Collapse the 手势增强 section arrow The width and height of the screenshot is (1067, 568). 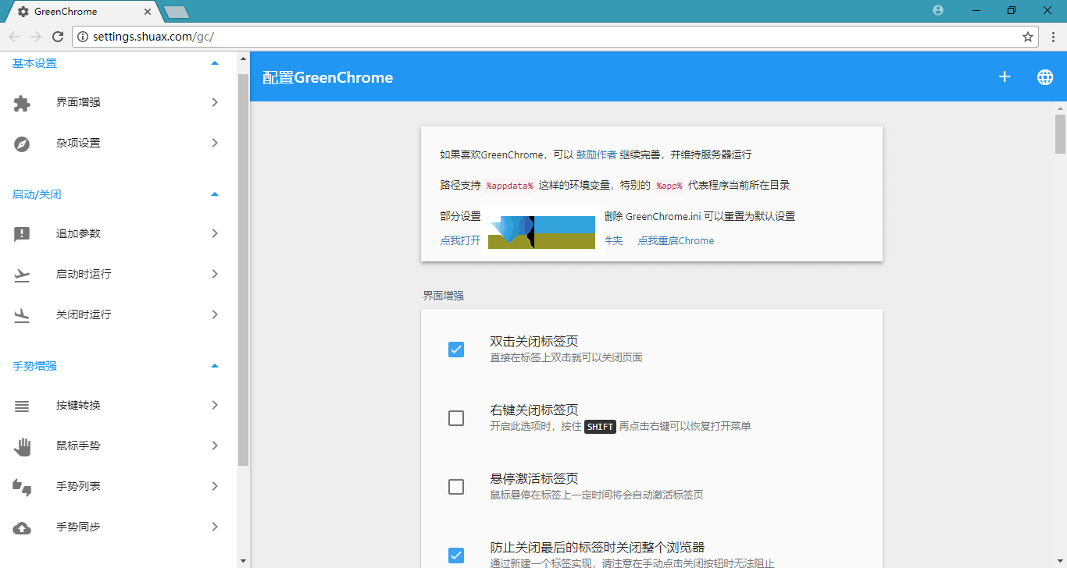click(x=215, y=366)
